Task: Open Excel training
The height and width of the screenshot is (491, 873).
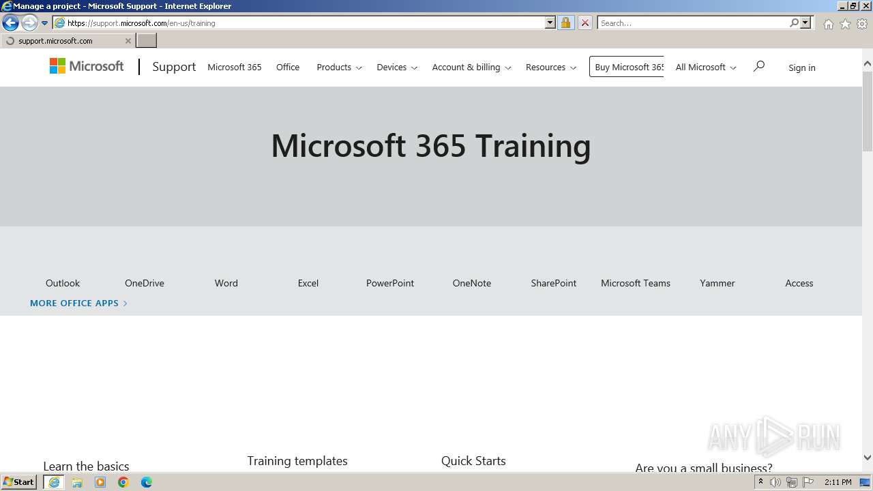Action: coord(308,283)
